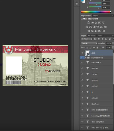Select the 'Scanned effect' group name

tap(97, 58)
